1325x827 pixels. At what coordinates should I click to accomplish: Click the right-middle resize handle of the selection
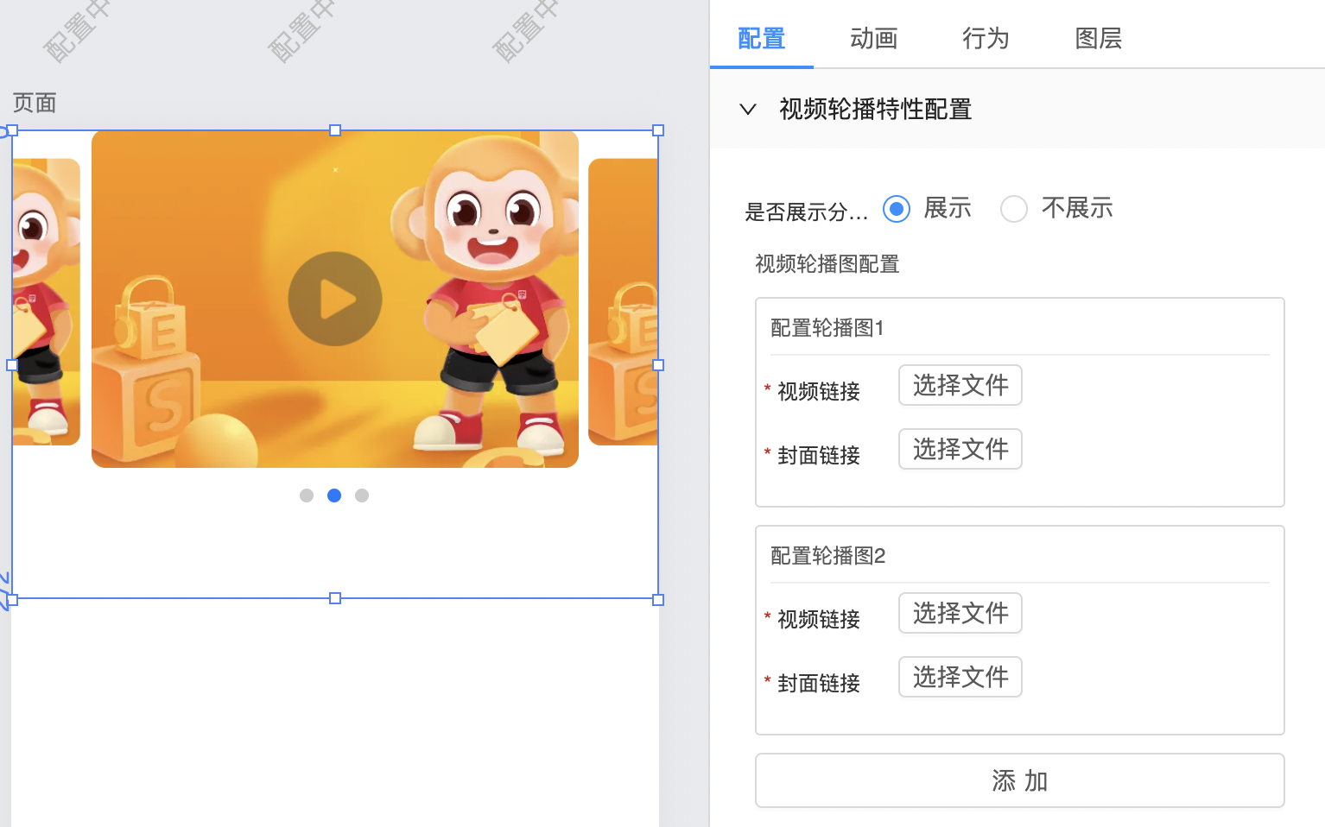(658, 365)
